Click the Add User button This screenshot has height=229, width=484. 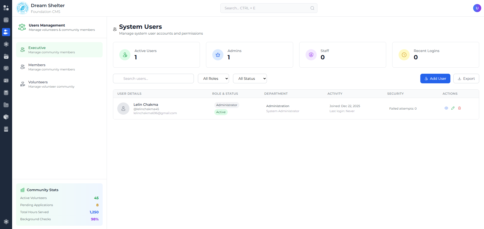pyautogui.click(x=435, y=79)
